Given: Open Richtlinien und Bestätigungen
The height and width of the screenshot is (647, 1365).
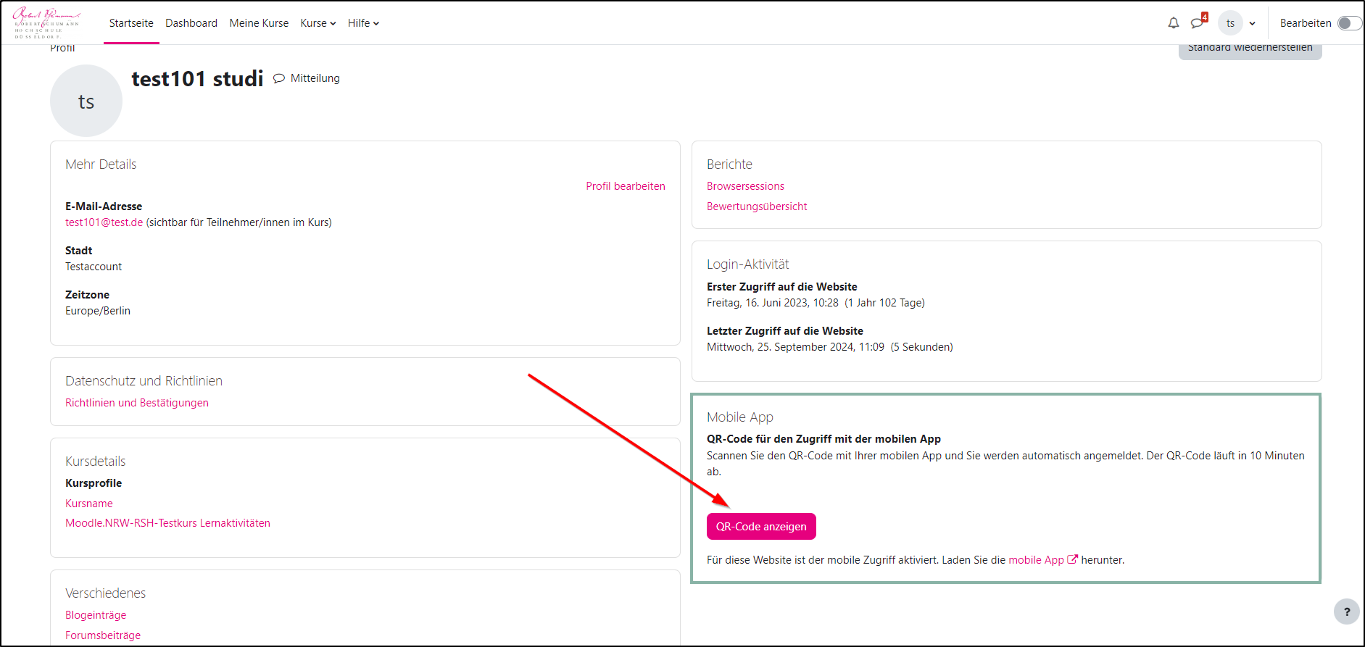Looking at the screenshot, I should (137, 403).
